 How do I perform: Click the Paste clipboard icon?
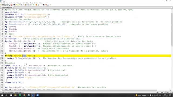[x=26, y=5]
